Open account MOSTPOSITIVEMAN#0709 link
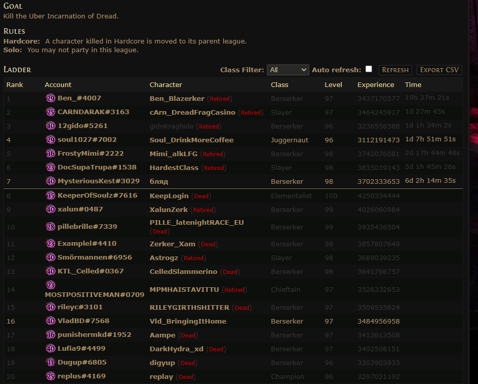The height and width of the screenshot is (384, 478). click(x=95, y=294)
